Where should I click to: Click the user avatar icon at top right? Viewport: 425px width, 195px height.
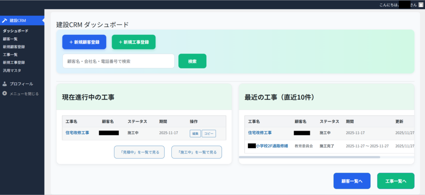click(421, 4)
